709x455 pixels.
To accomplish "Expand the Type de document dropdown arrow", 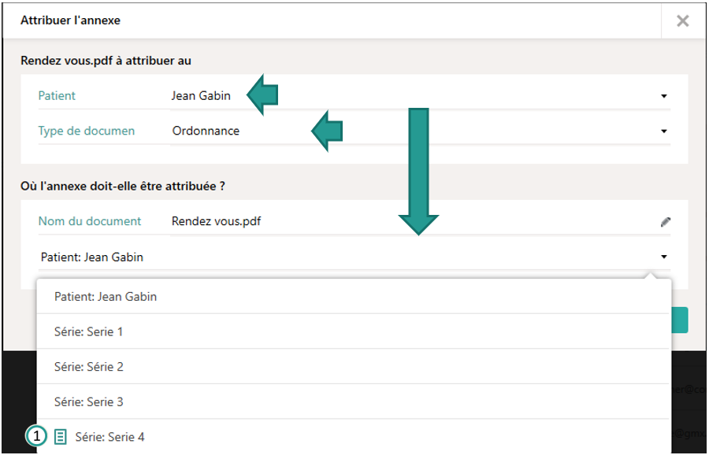I will (664, 131).
